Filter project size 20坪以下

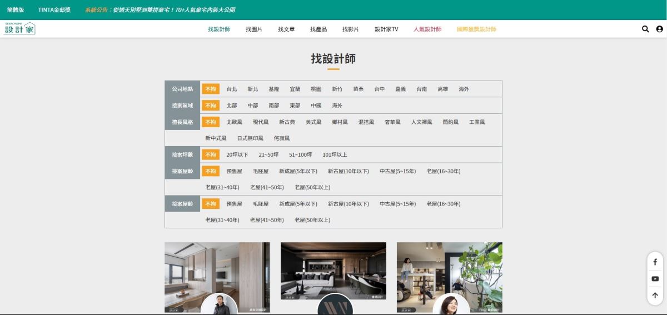click(237, 154)
